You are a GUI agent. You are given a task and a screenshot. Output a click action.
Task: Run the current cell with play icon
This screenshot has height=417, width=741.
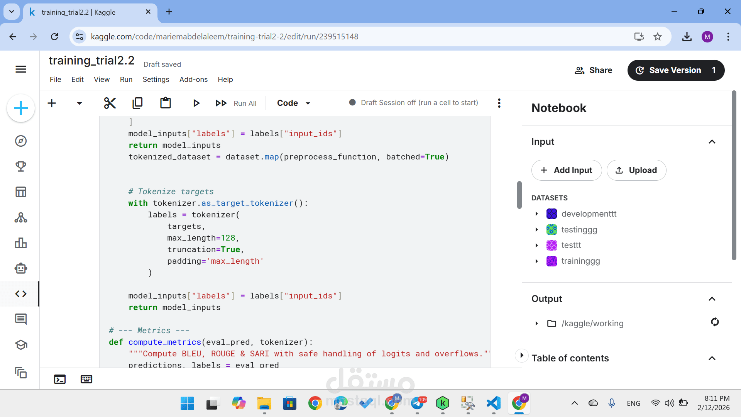[x=196, y=103]
